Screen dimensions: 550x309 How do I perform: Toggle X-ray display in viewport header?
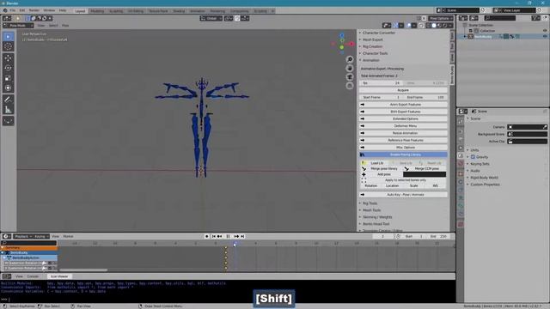tap(421, 26)
